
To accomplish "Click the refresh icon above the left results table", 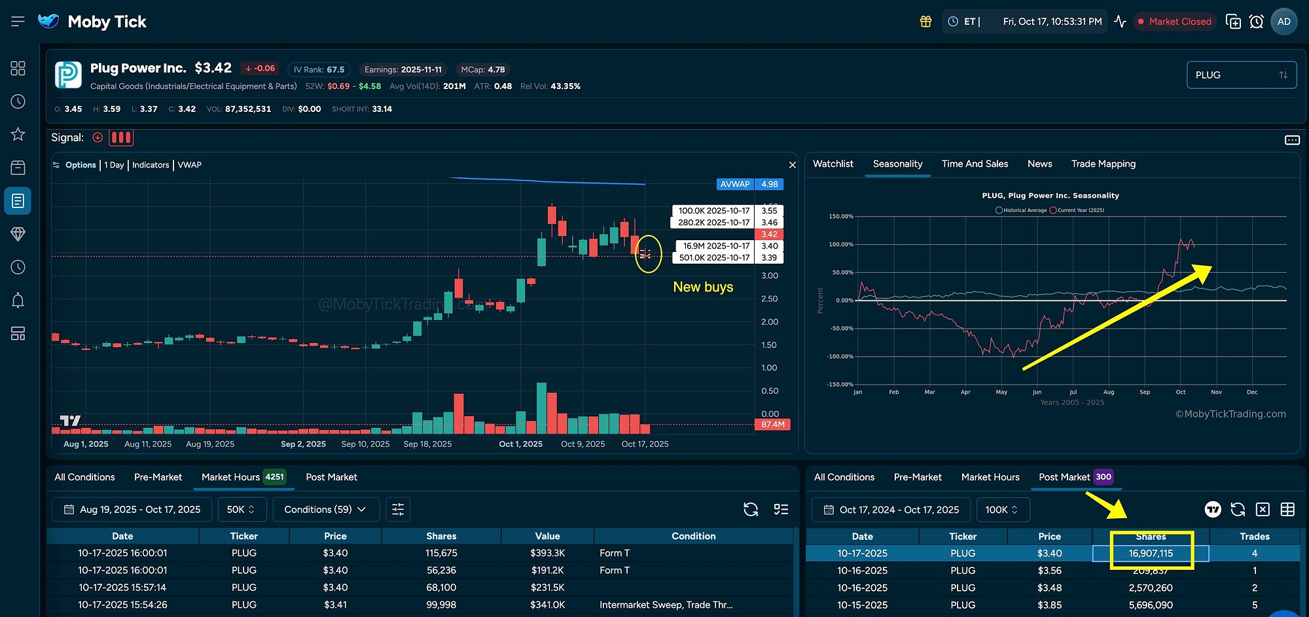I will 750,509.
